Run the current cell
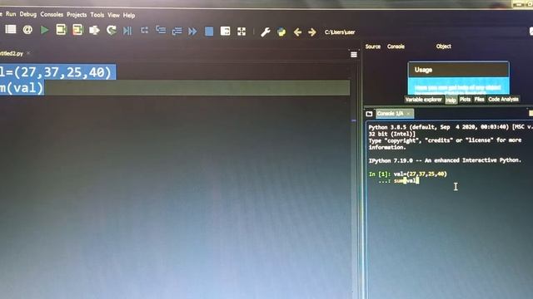Image resolution: width=533 pixels, height=299 pixels. [x=61, y=30]
